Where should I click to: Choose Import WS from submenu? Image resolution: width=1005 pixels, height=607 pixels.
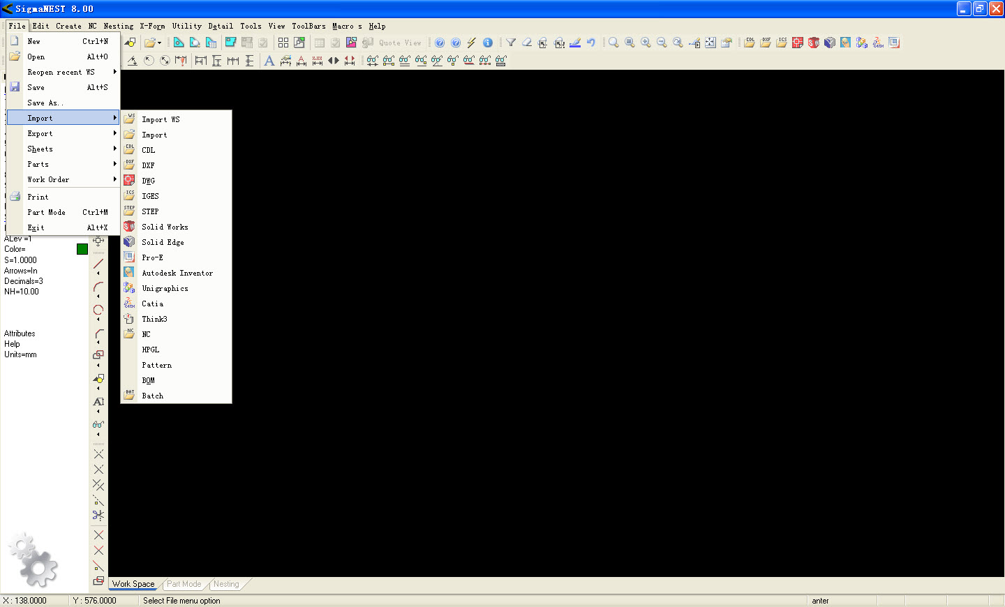(176, 119)
